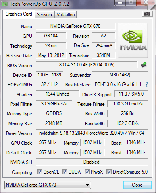Viewport: 156px width, 193px height.
Task: Switch to the Sensors tab
Action: click(x=44, y=15)
